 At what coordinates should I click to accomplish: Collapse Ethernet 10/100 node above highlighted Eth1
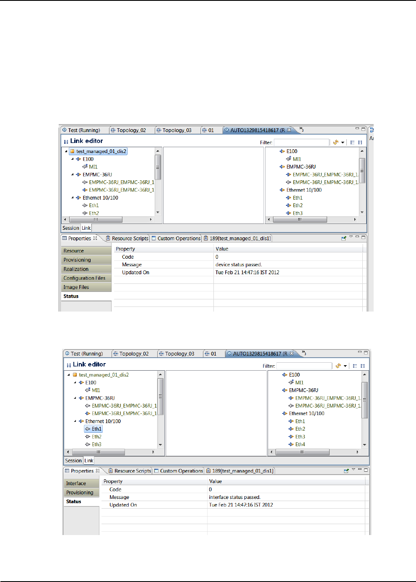click(75, 421)
